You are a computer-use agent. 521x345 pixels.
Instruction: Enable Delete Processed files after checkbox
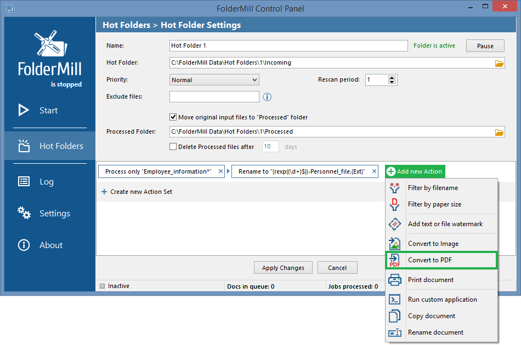click(173, 147)
